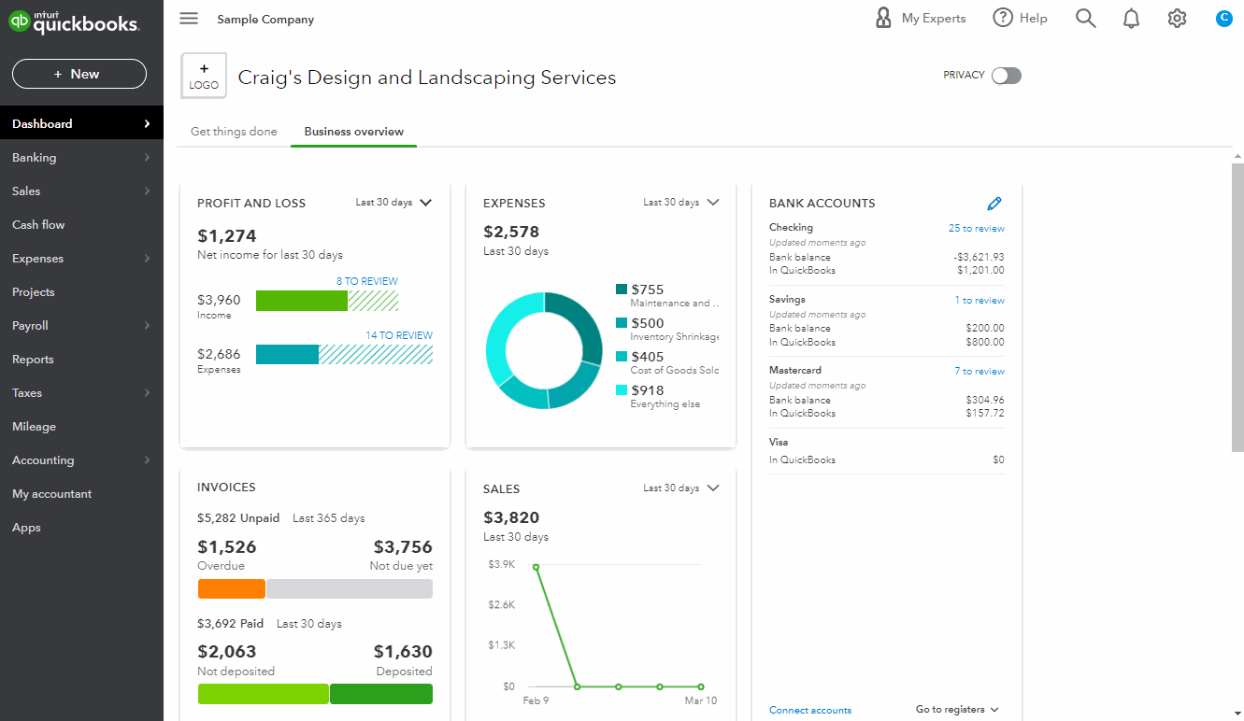Click the Sample Company label
Image resolution: width=1244 pixels, height=721 pixels.
click(265, 20)
